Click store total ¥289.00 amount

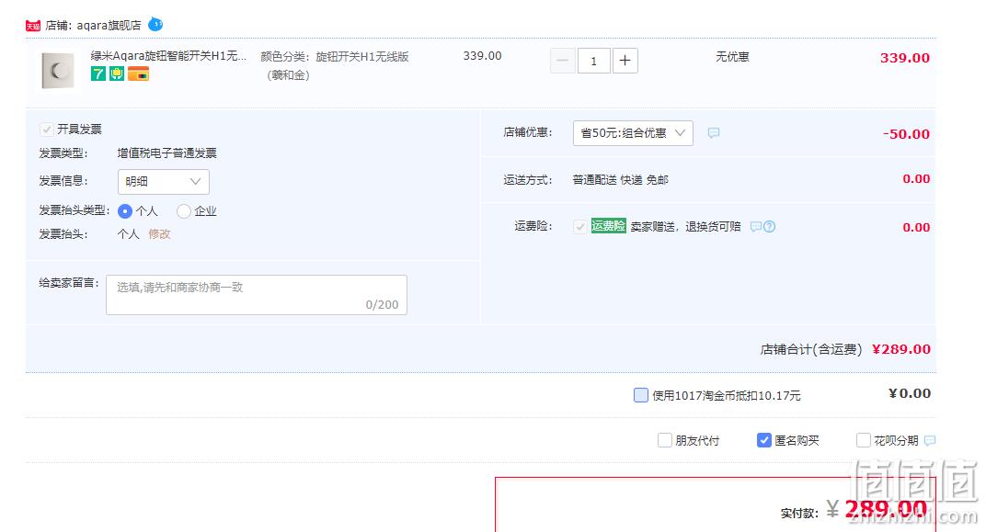[901, 349]
